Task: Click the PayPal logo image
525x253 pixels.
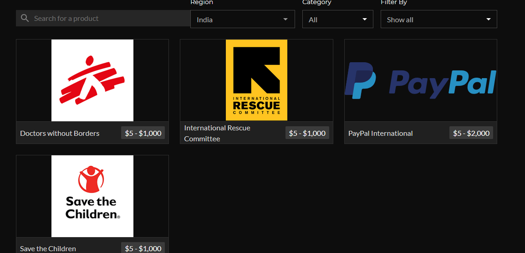Action: click(420, 80)
